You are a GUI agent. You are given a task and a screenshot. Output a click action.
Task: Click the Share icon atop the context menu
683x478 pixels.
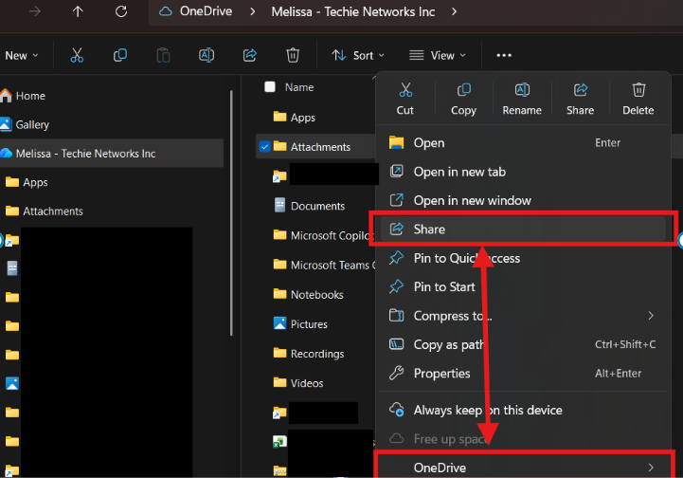(x=580, y=90)
